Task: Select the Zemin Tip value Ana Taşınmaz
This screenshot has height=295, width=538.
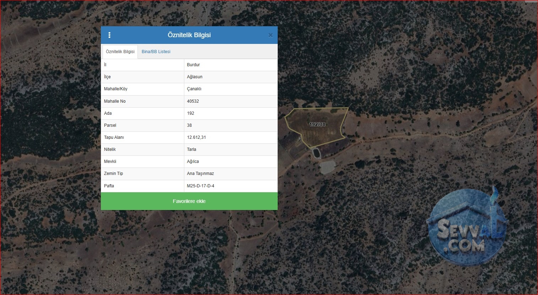Action: click(200, 174)
